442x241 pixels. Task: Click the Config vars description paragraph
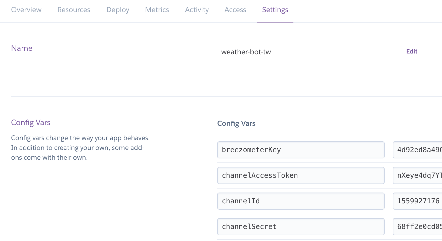[80, 148]
